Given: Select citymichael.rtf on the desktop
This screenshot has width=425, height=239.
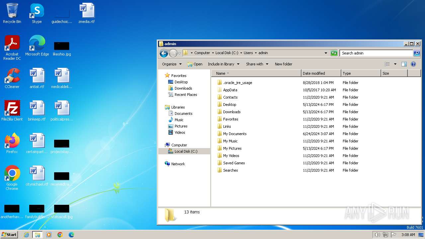Looking at the screenshot, I should 37,176.
